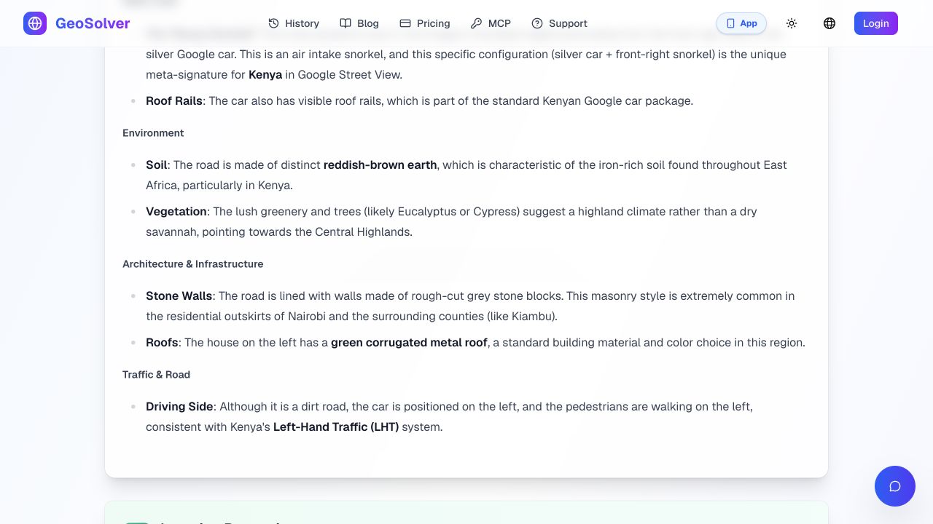Viewport: 933px width, 524px height.
Task: Click the 'Roof Rails' bold text
Action: [x=174, y=100]
